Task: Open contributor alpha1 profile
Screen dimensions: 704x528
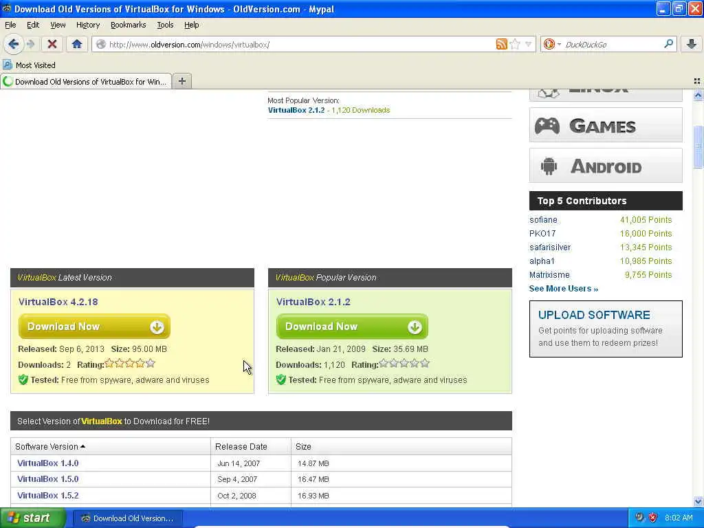Action: (x=542, y=261)
